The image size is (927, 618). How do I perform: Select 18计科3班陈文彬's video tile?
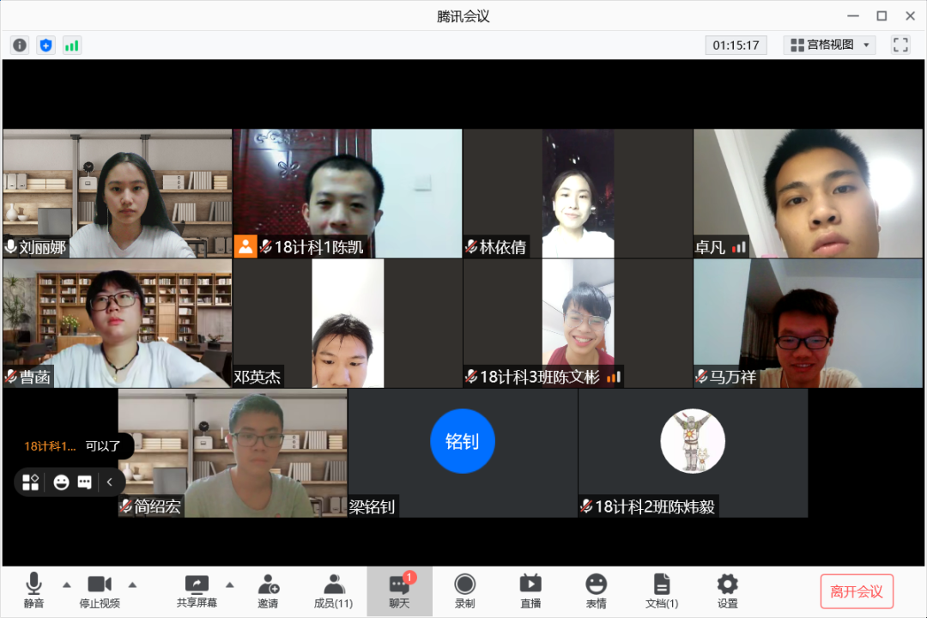coord(578,324)
